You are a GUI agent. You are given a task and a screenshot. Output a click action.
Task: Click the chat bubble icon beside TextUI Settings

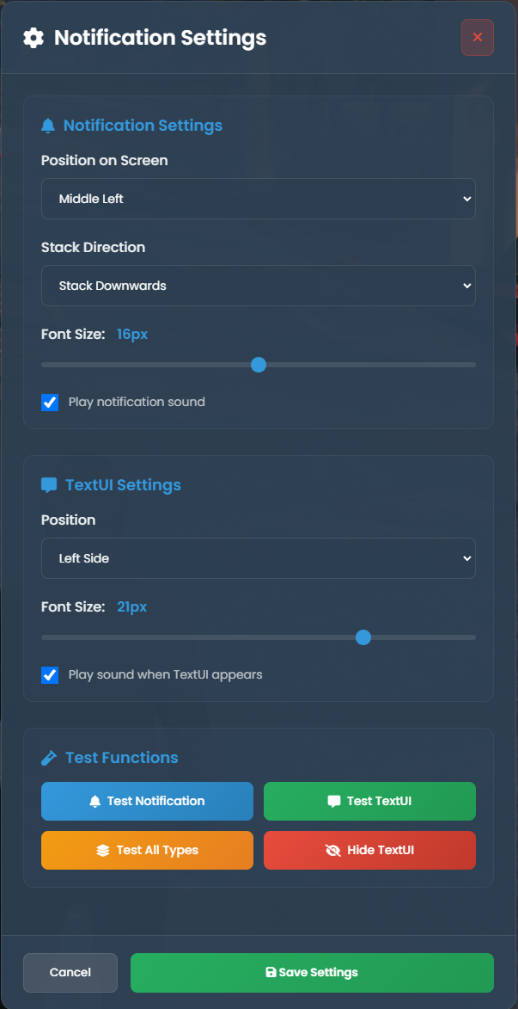[x=49, y=485]
